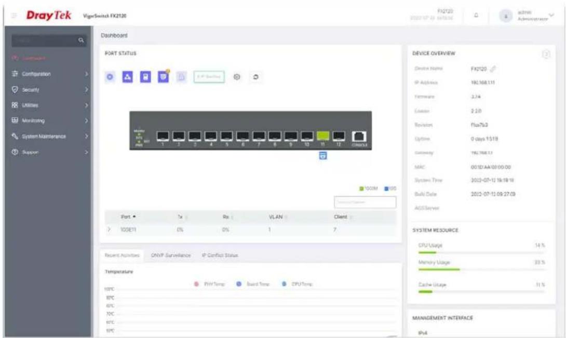Switch to the ONVIF Surveillance tab
The height and width of the screenshot is (338, 566).
[171, 255]
